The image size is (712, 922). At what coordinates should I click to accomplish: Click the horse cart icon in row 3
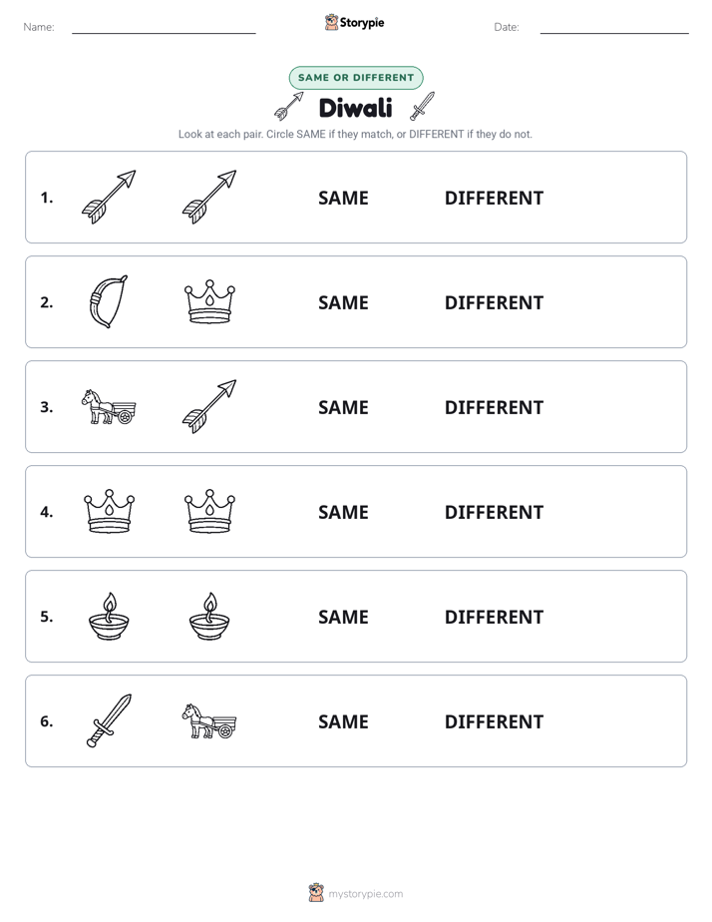pos(109,407)
